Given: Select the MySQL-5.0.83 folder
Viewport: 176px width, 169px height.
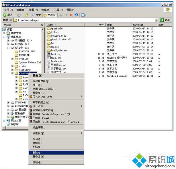Looking at the screenshot, I should (57, 36).
